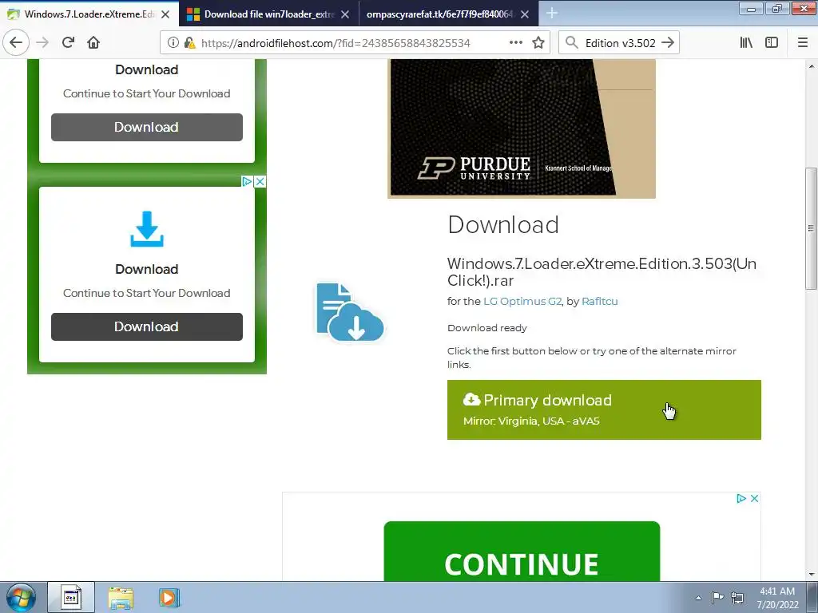Click the network tray icon

tap(737, 597)
